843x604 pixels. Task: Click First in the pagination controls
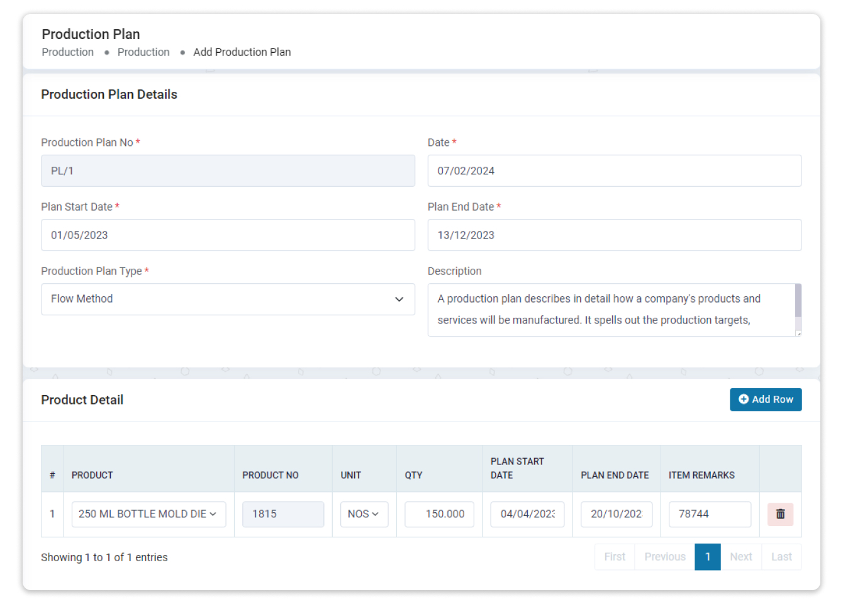pos(614,557)
